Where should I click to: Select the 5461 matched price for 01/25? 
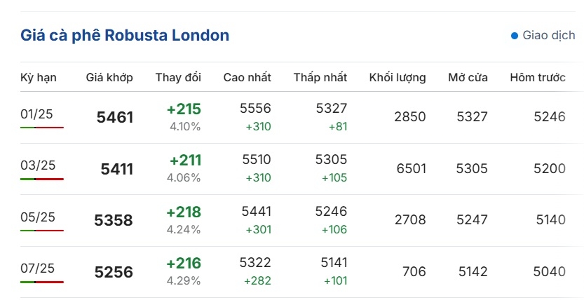point(115,117)
